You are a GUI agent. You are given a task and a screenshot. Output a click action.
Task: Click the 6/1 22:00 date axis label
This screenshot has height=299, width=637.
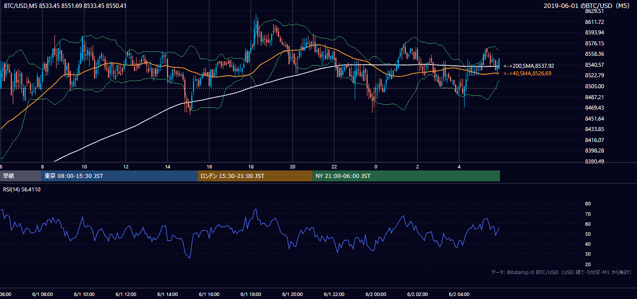pyautogui.click(x=334, y=295)
